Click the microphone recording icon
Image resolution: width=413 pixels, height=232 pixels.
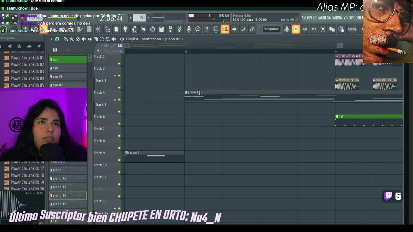[x=189, y=29]
